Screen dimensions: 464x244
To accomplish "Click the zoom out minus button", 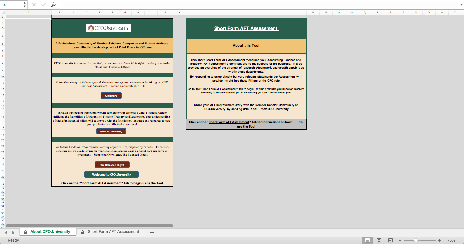I will click(400, 240).
